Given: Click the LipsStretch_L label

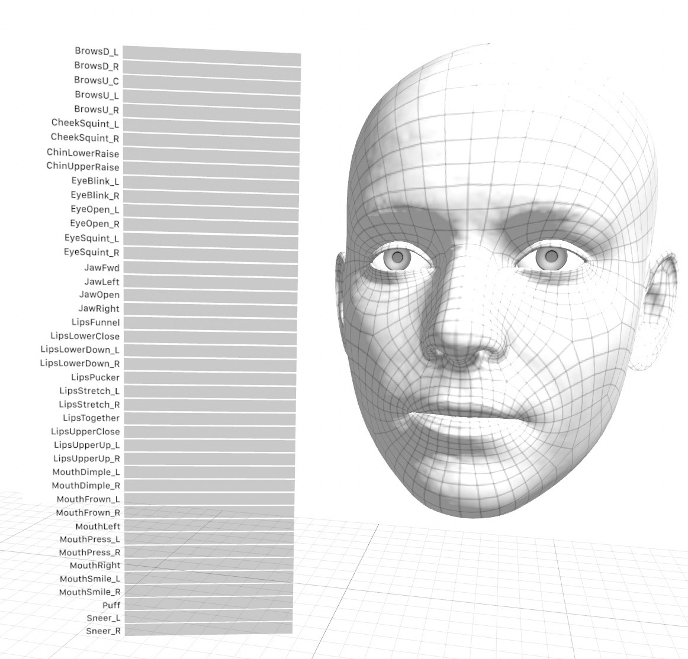Looking at the screenshot, I should (x=89, y=390).
